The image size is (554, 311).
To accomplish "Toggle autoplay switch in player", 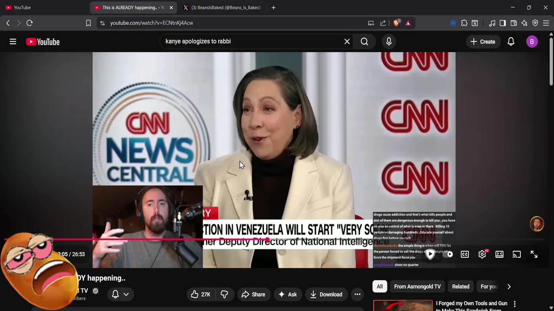I will (x=448, y=254).
